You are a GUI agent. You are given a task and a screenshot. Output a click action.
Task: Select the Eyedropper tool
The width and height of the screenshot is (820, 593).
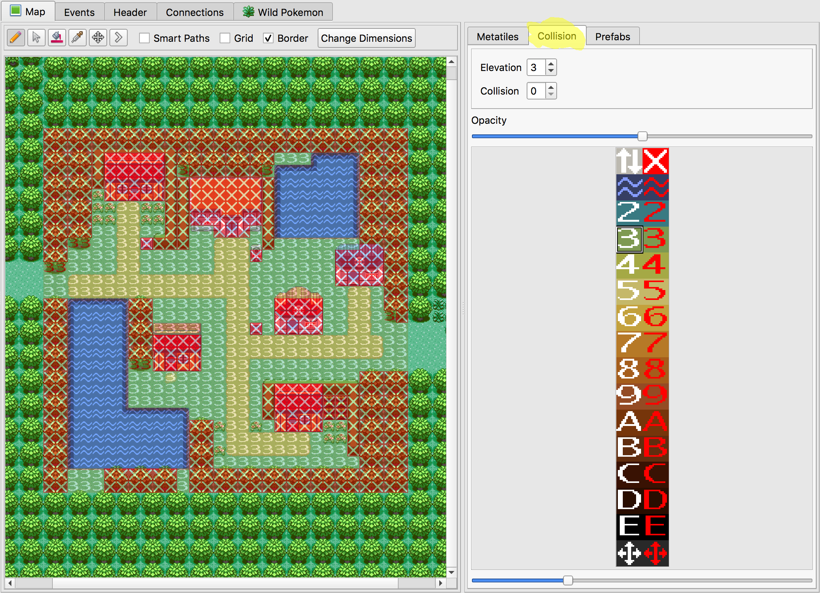point(78,38)
